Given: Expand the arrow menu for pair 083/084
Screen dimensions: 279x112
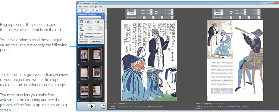Looking at the screenshot, I should (x=103, y=83).
